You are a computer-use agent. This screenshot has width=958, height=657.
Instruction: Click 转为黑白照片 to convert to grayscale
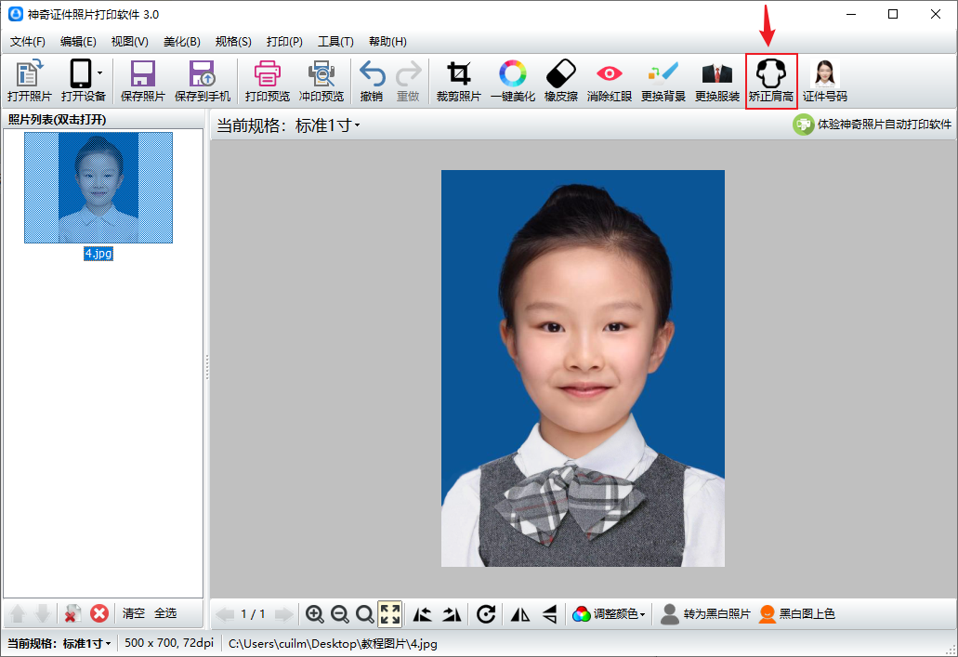click(705, 613)
